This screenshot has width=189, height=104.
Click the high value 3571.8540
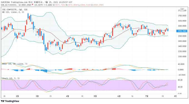73,5
